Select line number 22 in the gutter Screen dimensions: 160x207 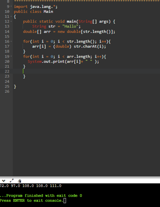click(x=7, y=72)
